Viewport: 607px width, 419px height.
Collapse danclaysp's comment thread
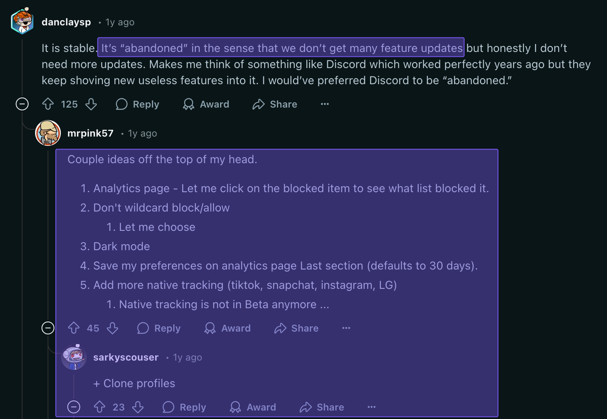click(22, 104)
